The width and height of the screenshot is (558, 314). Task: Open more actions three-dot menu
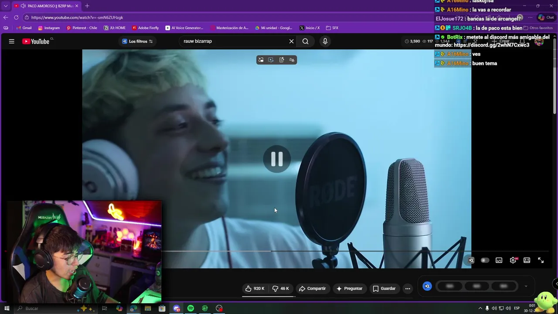(408, 288)
